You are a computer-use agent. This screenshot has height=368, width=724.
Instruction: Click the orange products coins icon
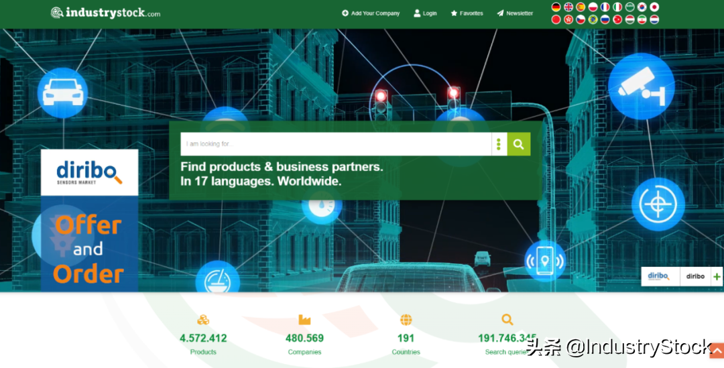[203, 320]
